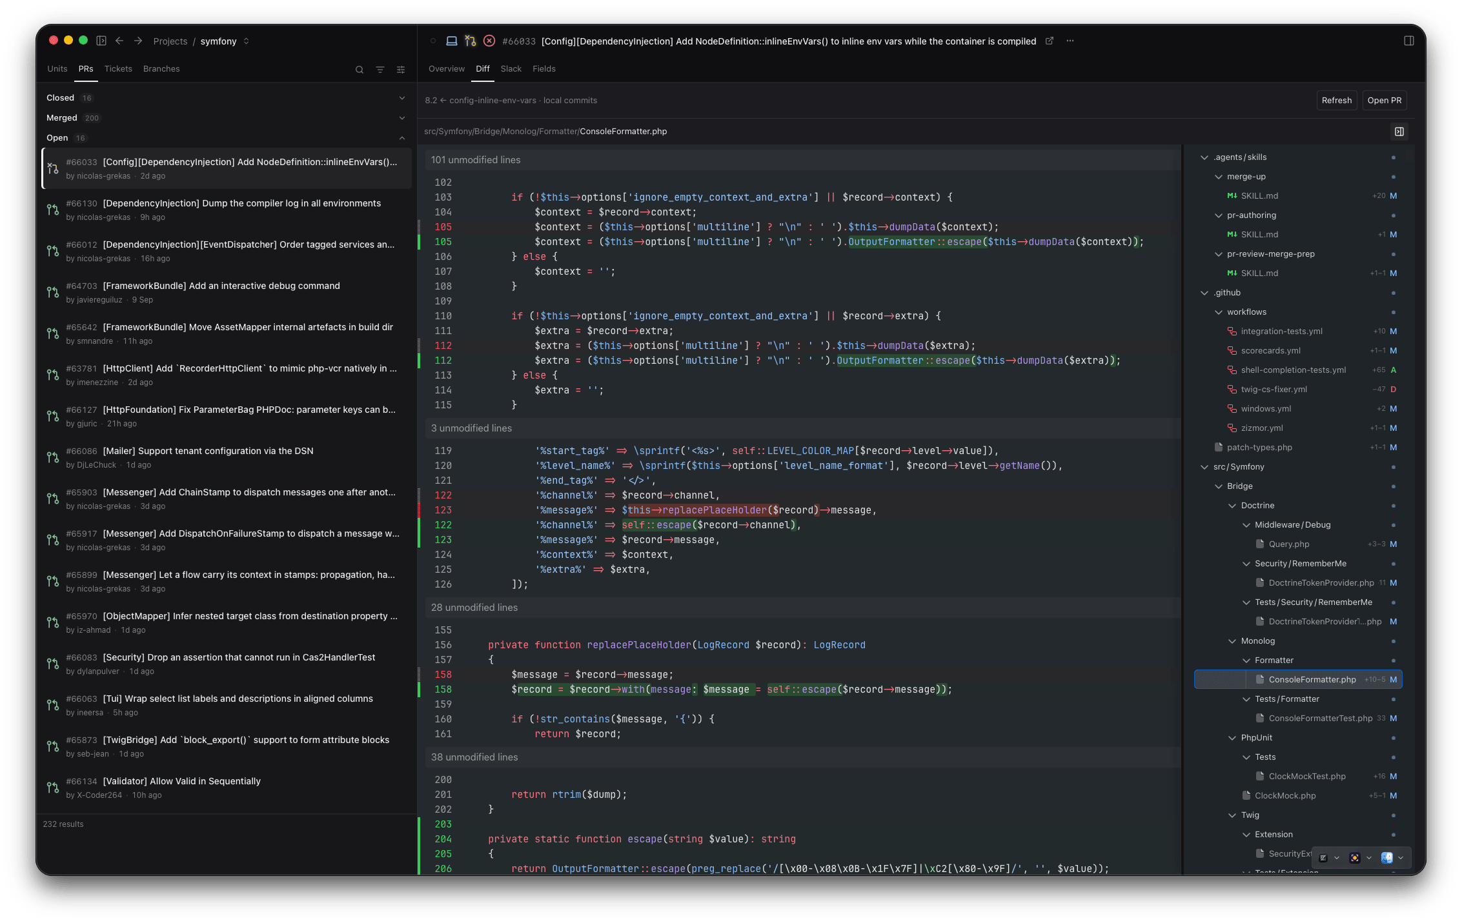Click the file icon of Query.php
The height and width of the screenshot is (923, 1462).
click(x=1260, y=544)
